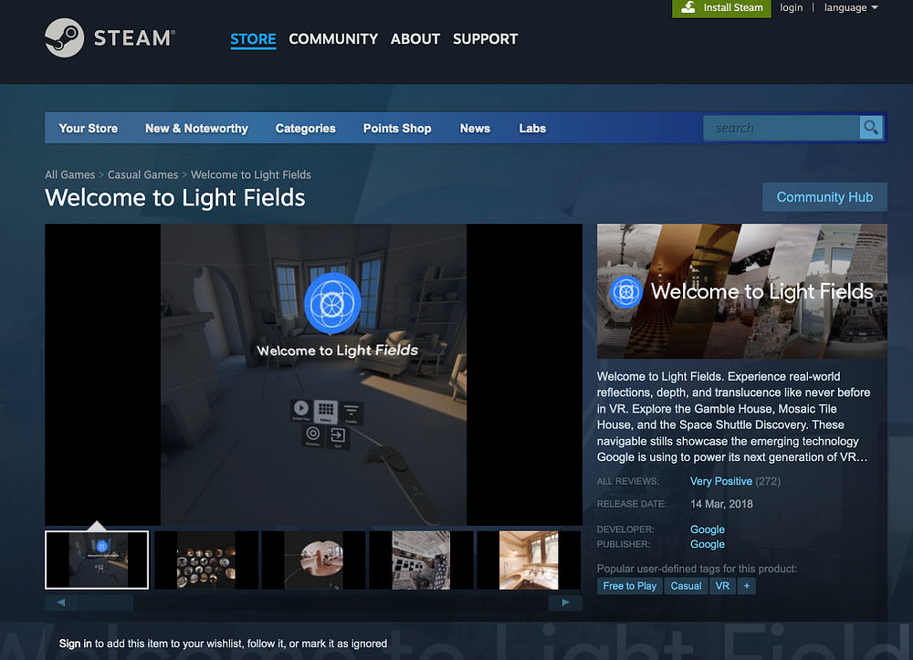Click the login link

pos(791,7)
